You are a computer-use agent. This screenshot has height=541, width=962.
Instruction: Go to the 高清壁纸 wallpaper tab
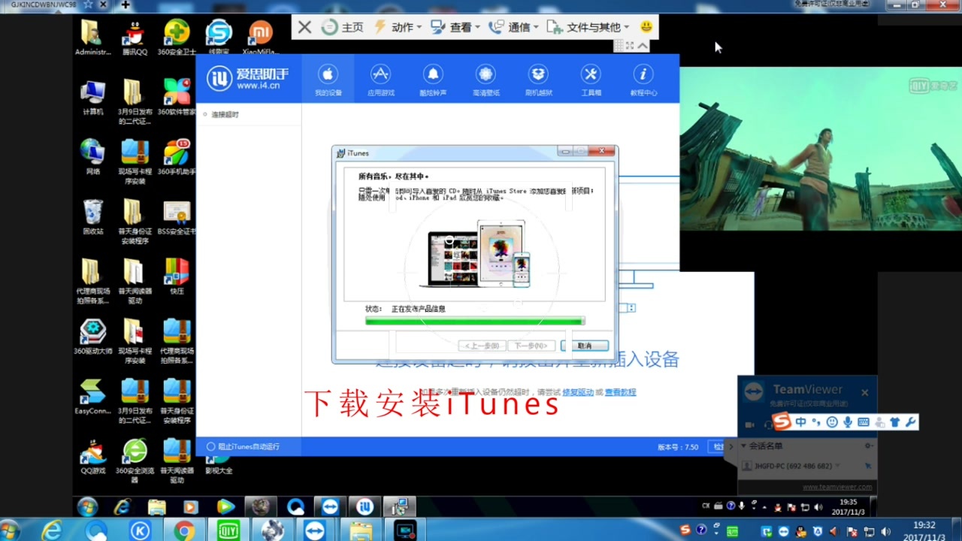486,80
